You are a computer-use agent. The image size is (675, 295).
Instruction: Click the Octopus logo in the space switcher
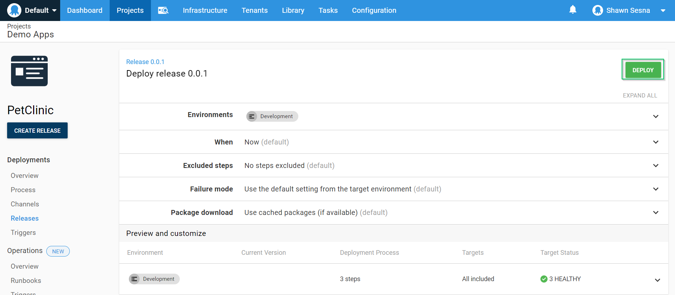pos(14,10)
